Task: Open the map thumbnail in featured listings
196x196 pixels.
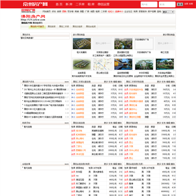Action: [102, 64]
